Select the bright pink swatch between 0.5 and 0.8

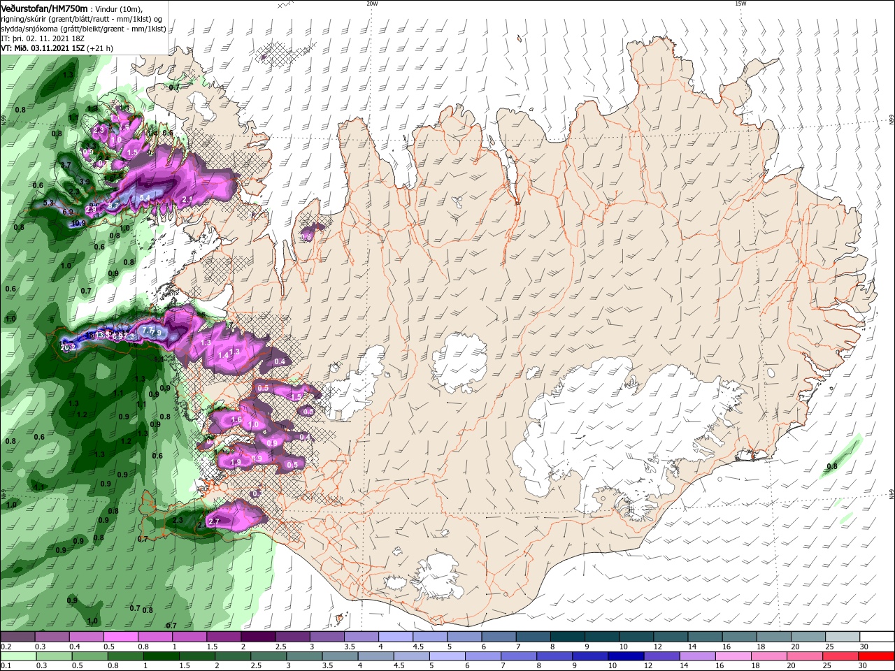coord(120,637)
